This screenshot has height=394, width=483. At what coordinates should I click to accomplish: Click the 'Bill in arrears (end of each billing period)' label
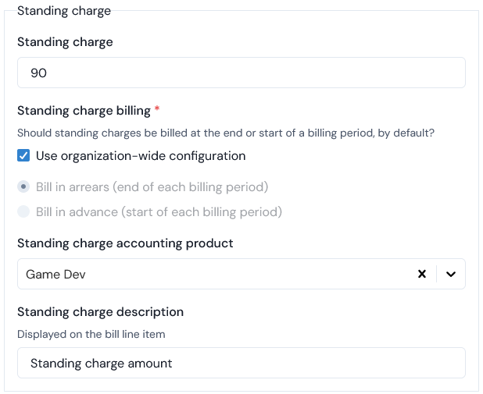152,187
